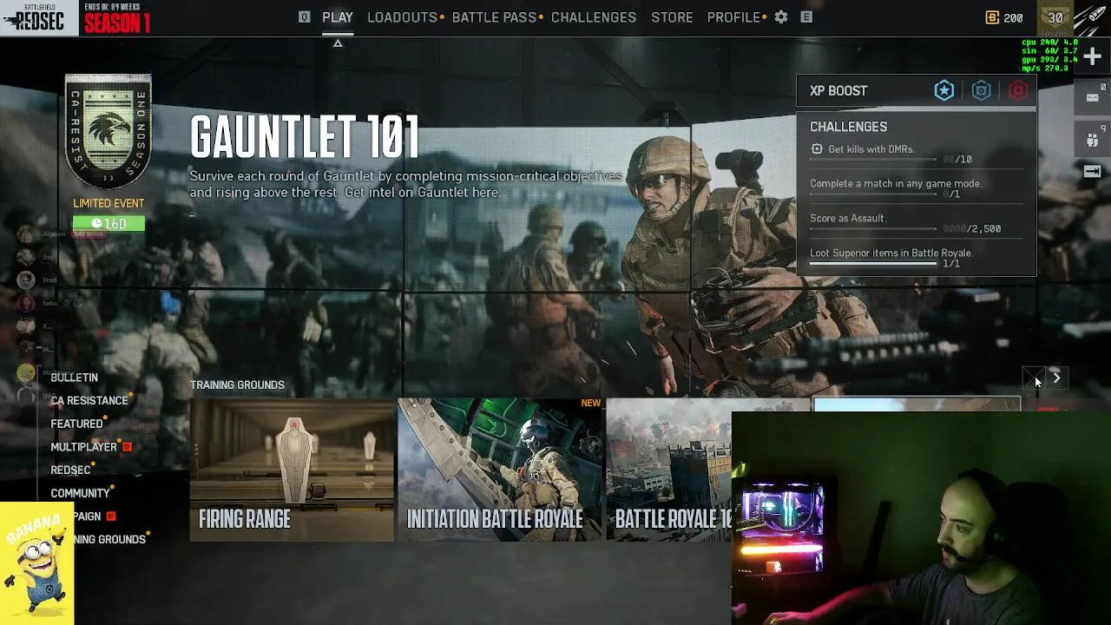Click the 16D event timer badge
The width and height of the screenshot is (1111, 625).
[108, 224]
